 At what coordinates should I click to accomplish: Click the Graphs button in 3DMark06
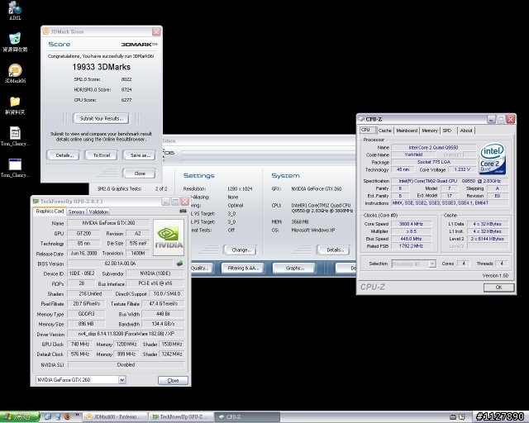tap(294, 269)
